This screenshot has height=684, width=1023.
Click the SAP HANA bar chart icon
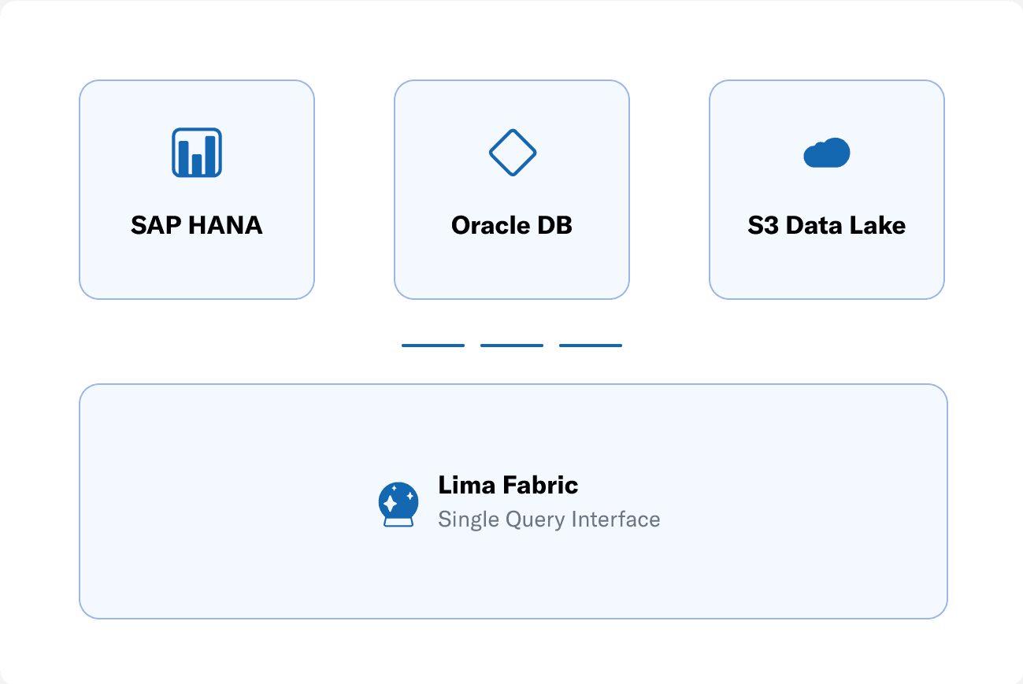click(x=197, y=152)
